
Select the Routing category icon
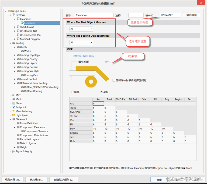(14, 43)
